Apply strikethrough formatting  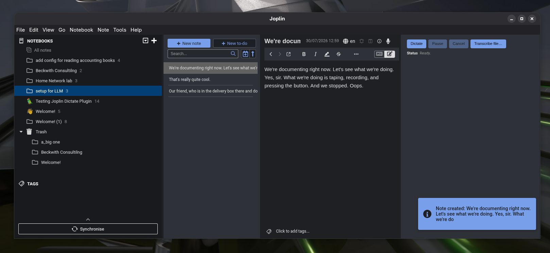339,54
